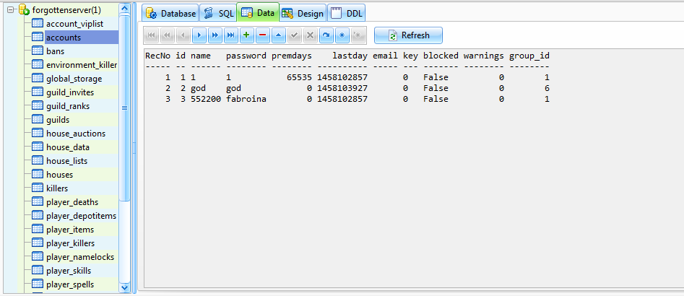The height and width of the screenshot is (296, 684).
Task: Open player_depotitems table
Action: tap(81, 216)
